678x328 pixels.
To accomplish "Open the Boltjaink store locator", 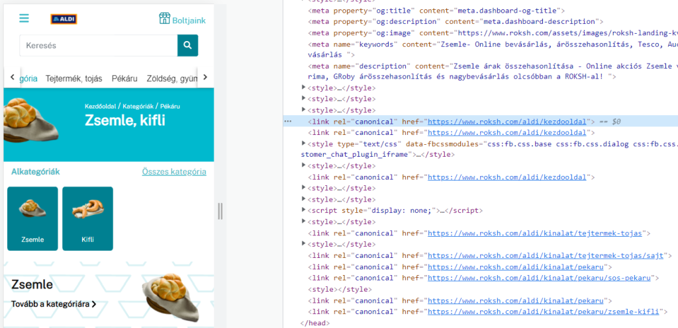I will [x=182, y=19].
